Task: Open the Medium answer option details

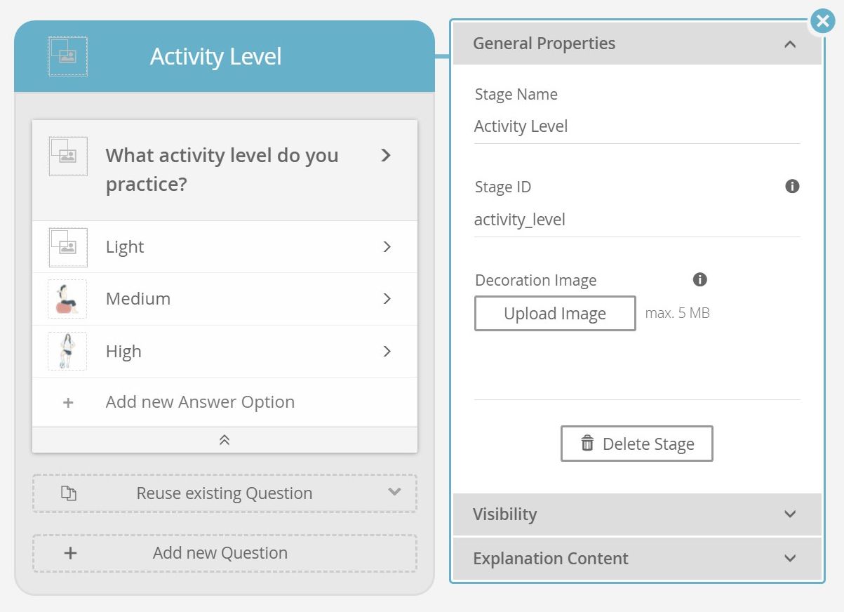Action: (x=387, y=299)
